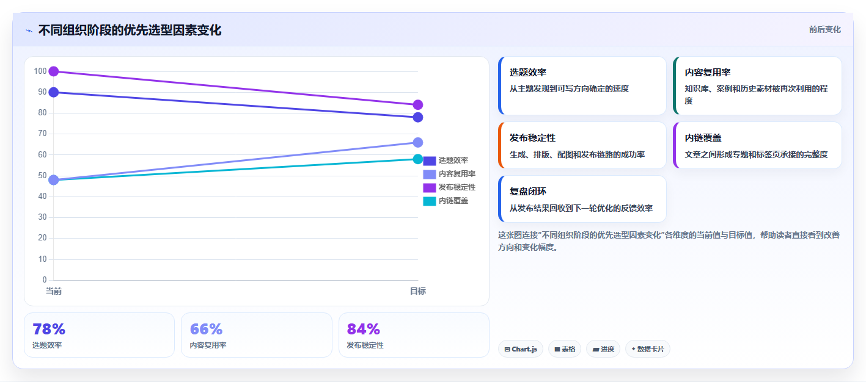Screen dimensions: 866x382
Task: Click the 84% 发布稳定性 stat card
Action: 414,335
